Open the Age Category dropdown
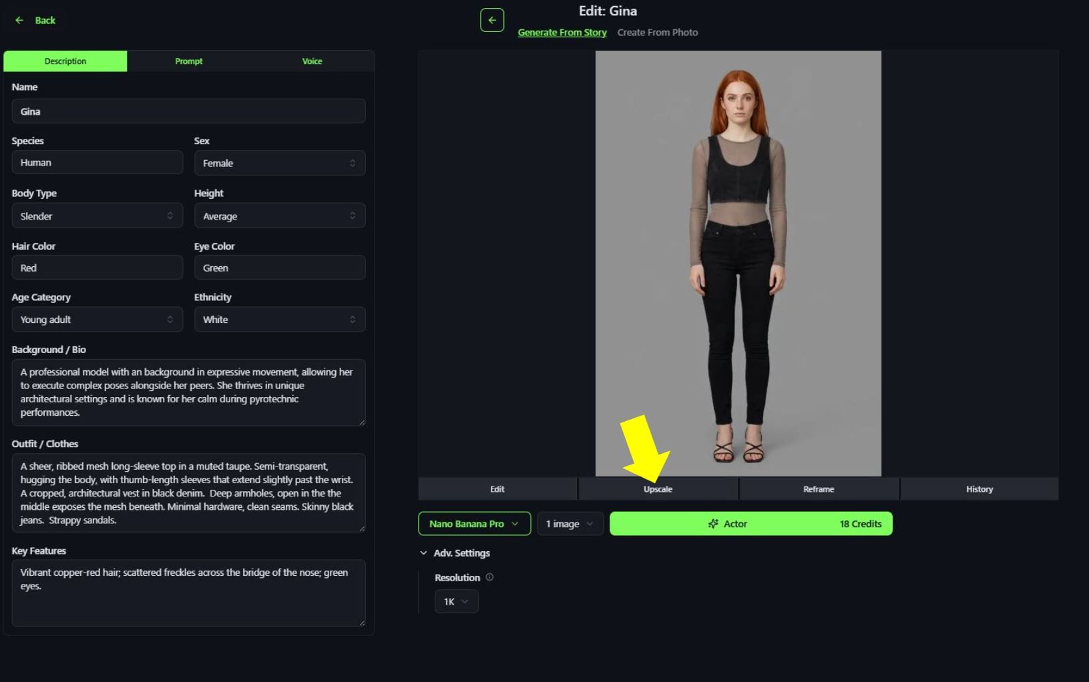The width and height of the screenshot is (1089, 682). pyautogui.click(x=97, y=319)
